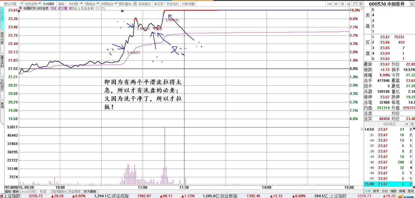Click the scroll up arrow of the tick list

click(x=414, y=129)
